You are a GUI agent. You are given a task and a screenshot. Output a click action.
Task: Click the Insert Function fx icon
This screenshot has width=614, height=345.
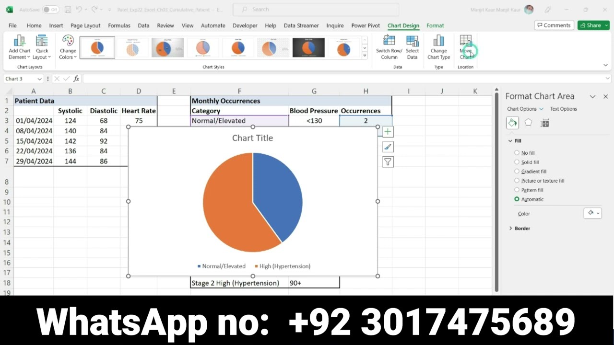pos(76,79)
